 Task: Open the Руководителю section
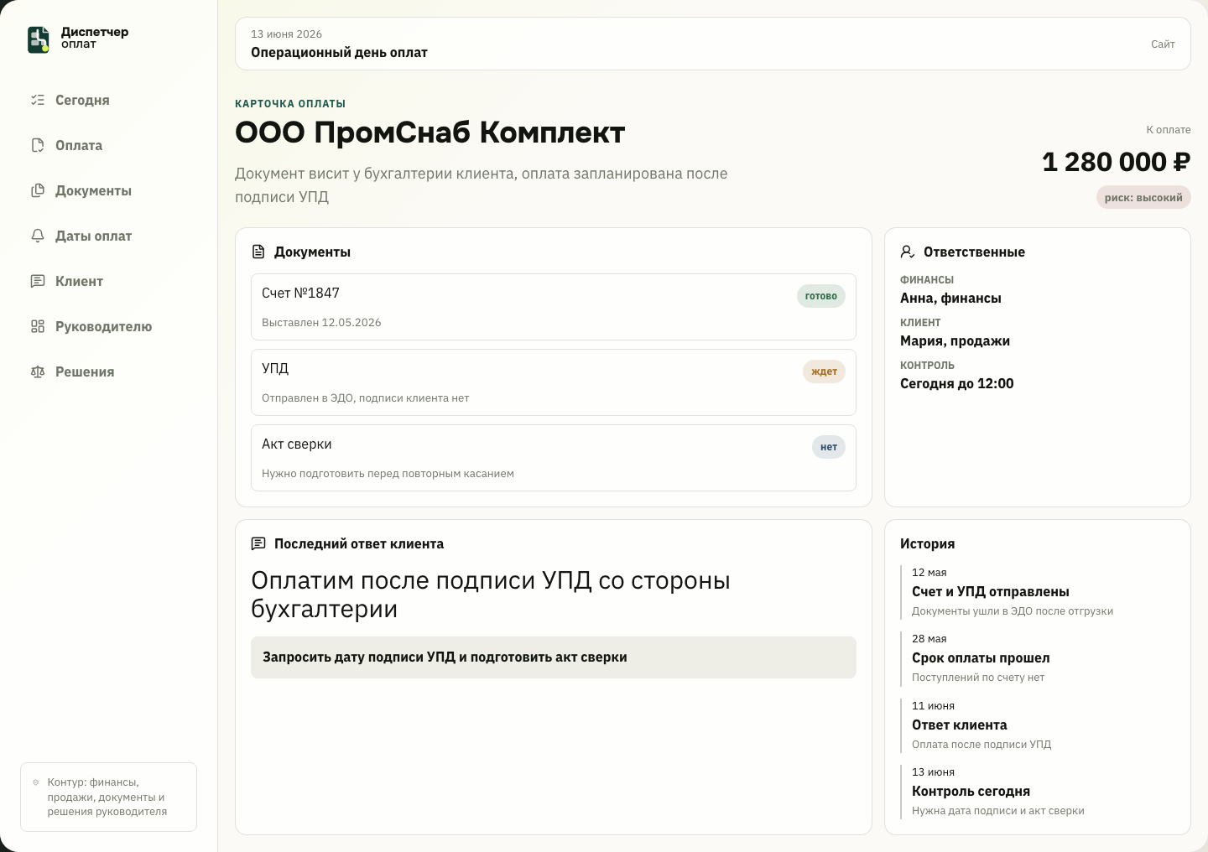[x=109, y=326]
